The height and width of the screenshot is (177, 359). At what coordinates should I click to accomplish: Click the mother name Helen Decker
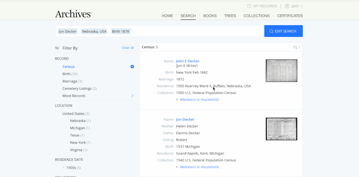point(187,126)
